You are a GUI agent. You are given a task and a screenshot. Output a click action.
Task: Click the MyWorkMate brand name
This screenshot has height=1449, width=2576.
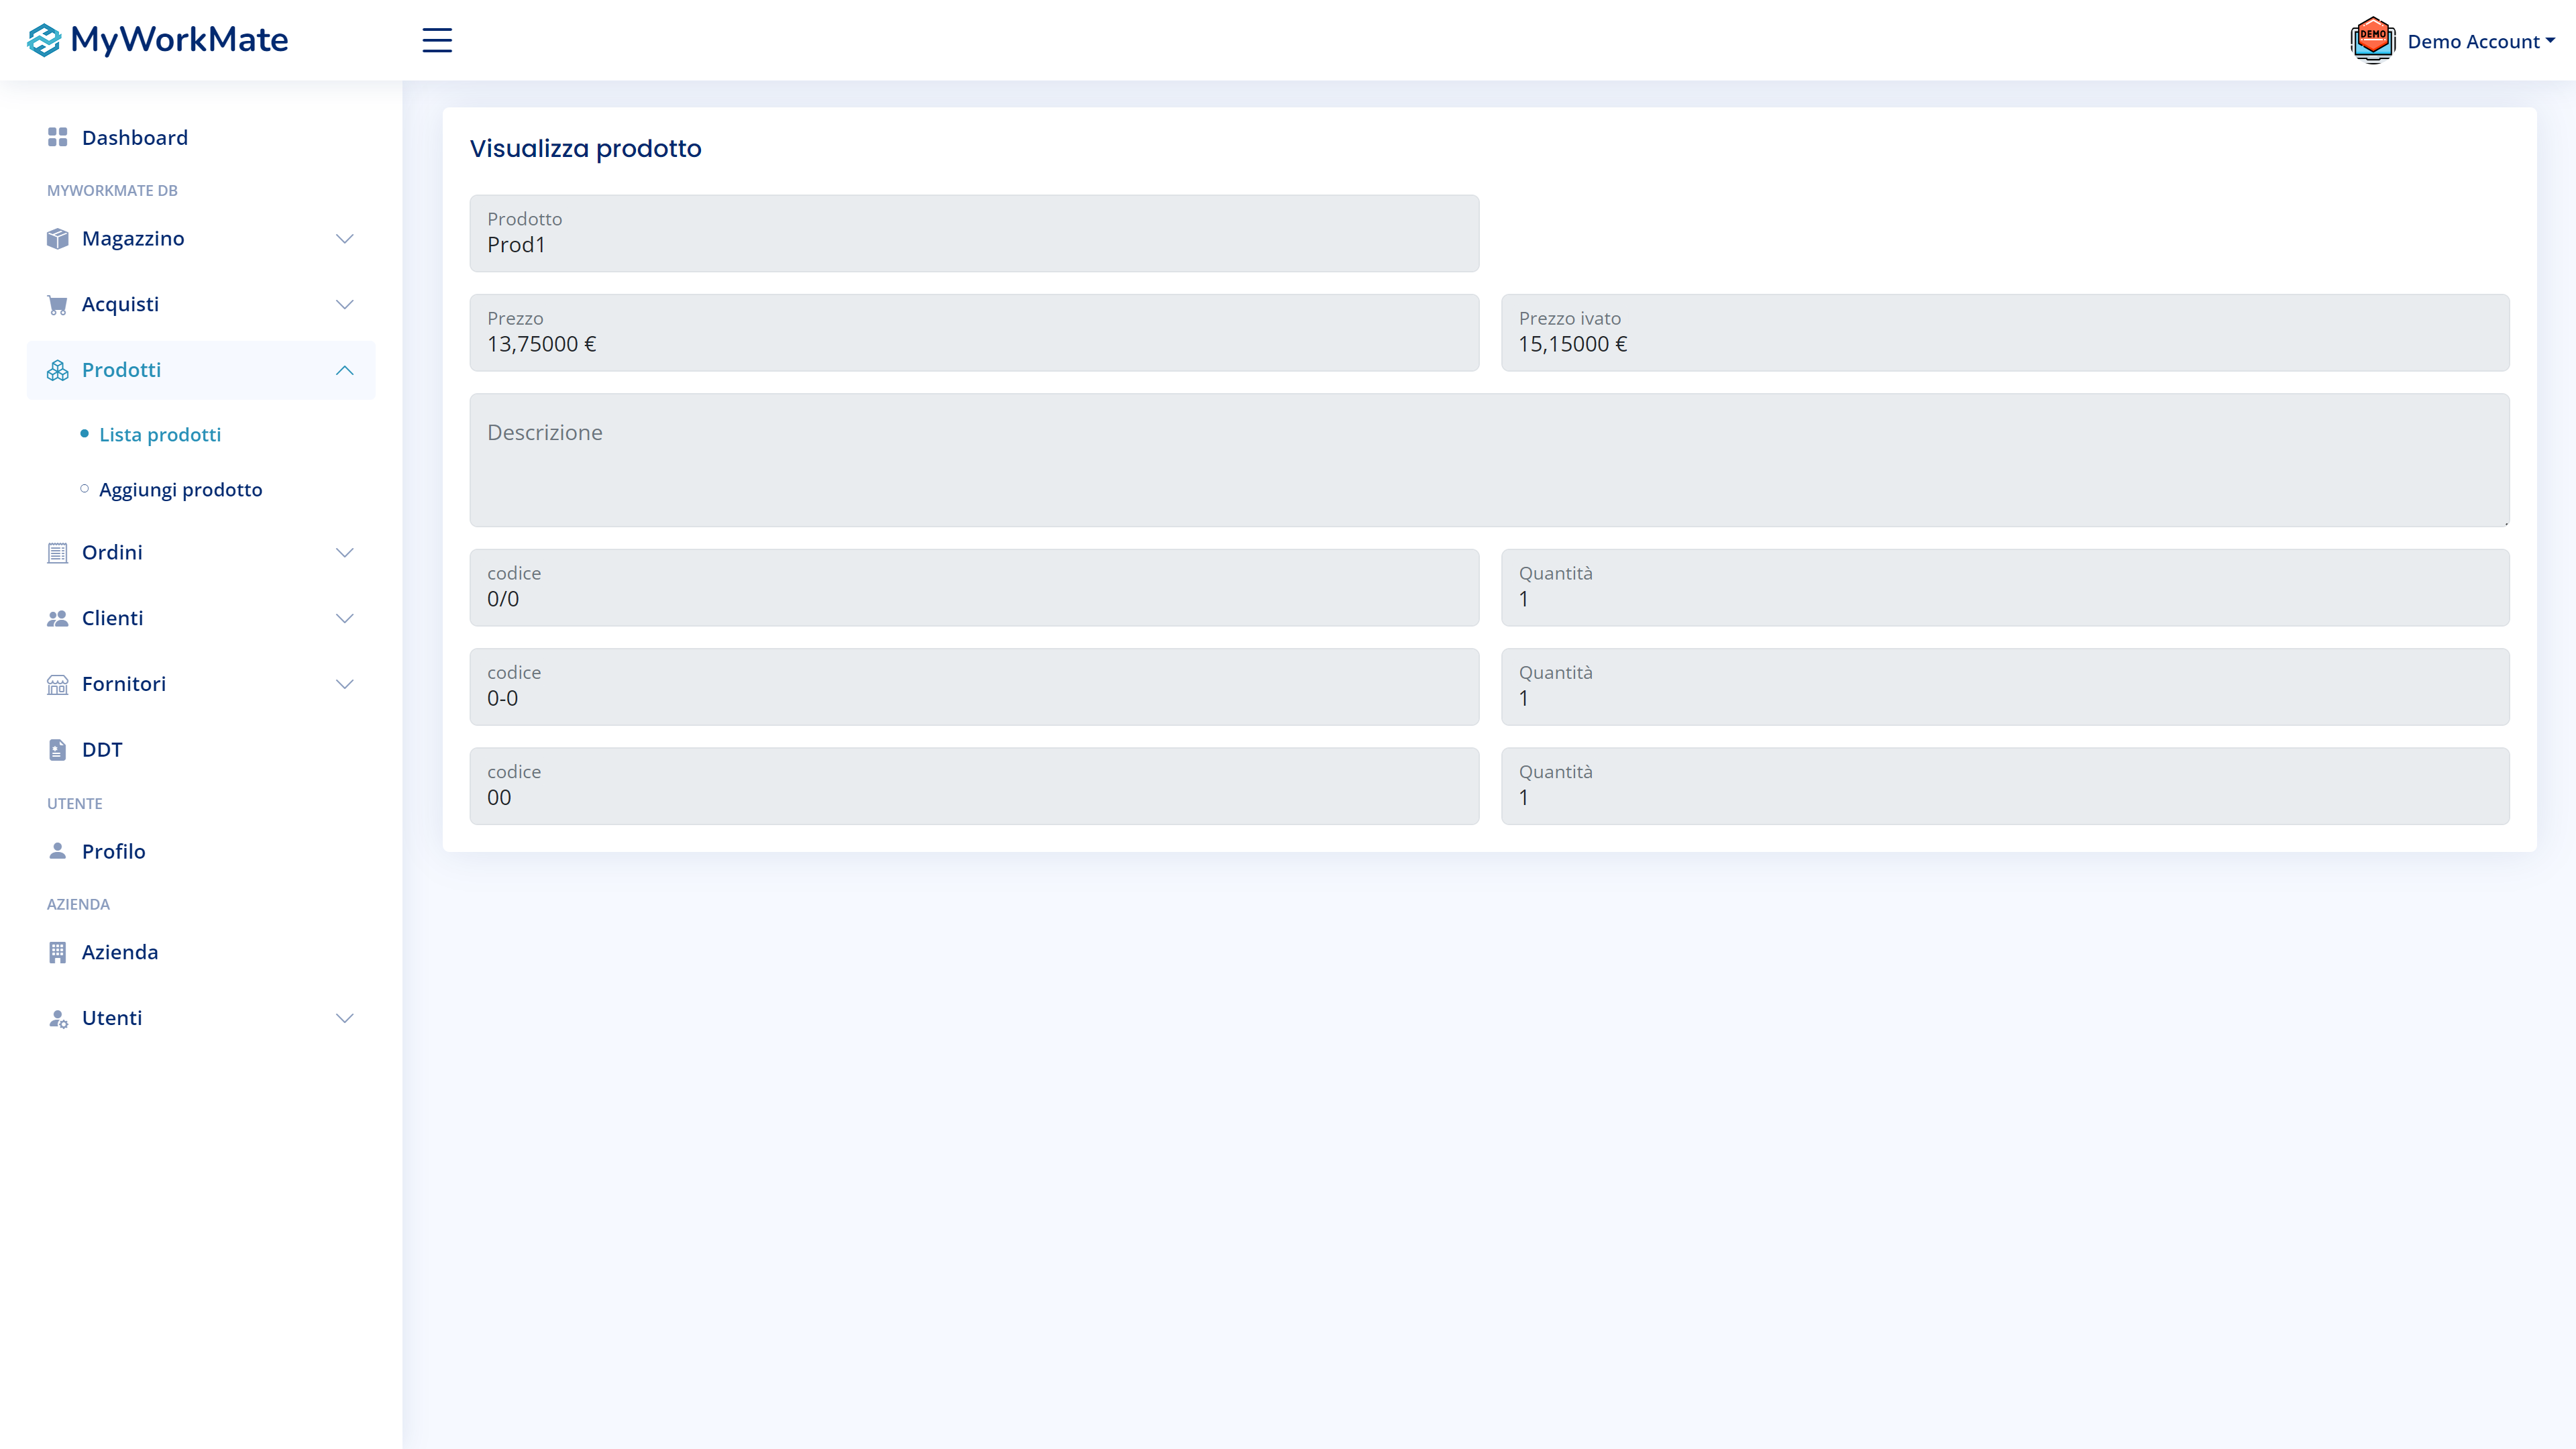(179, 40)
